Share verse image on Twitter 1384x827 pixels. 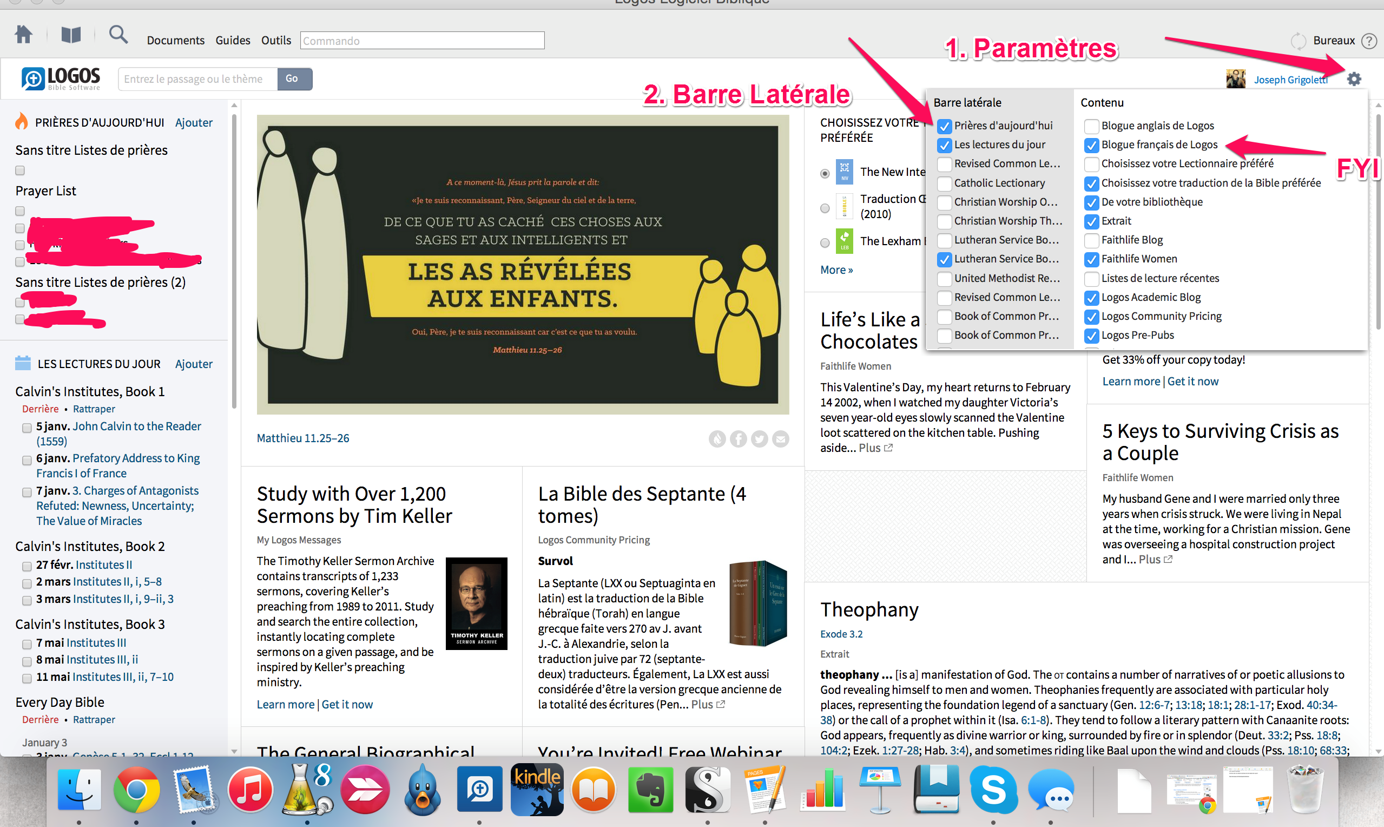pyautogui.click(x=759, y=439)
